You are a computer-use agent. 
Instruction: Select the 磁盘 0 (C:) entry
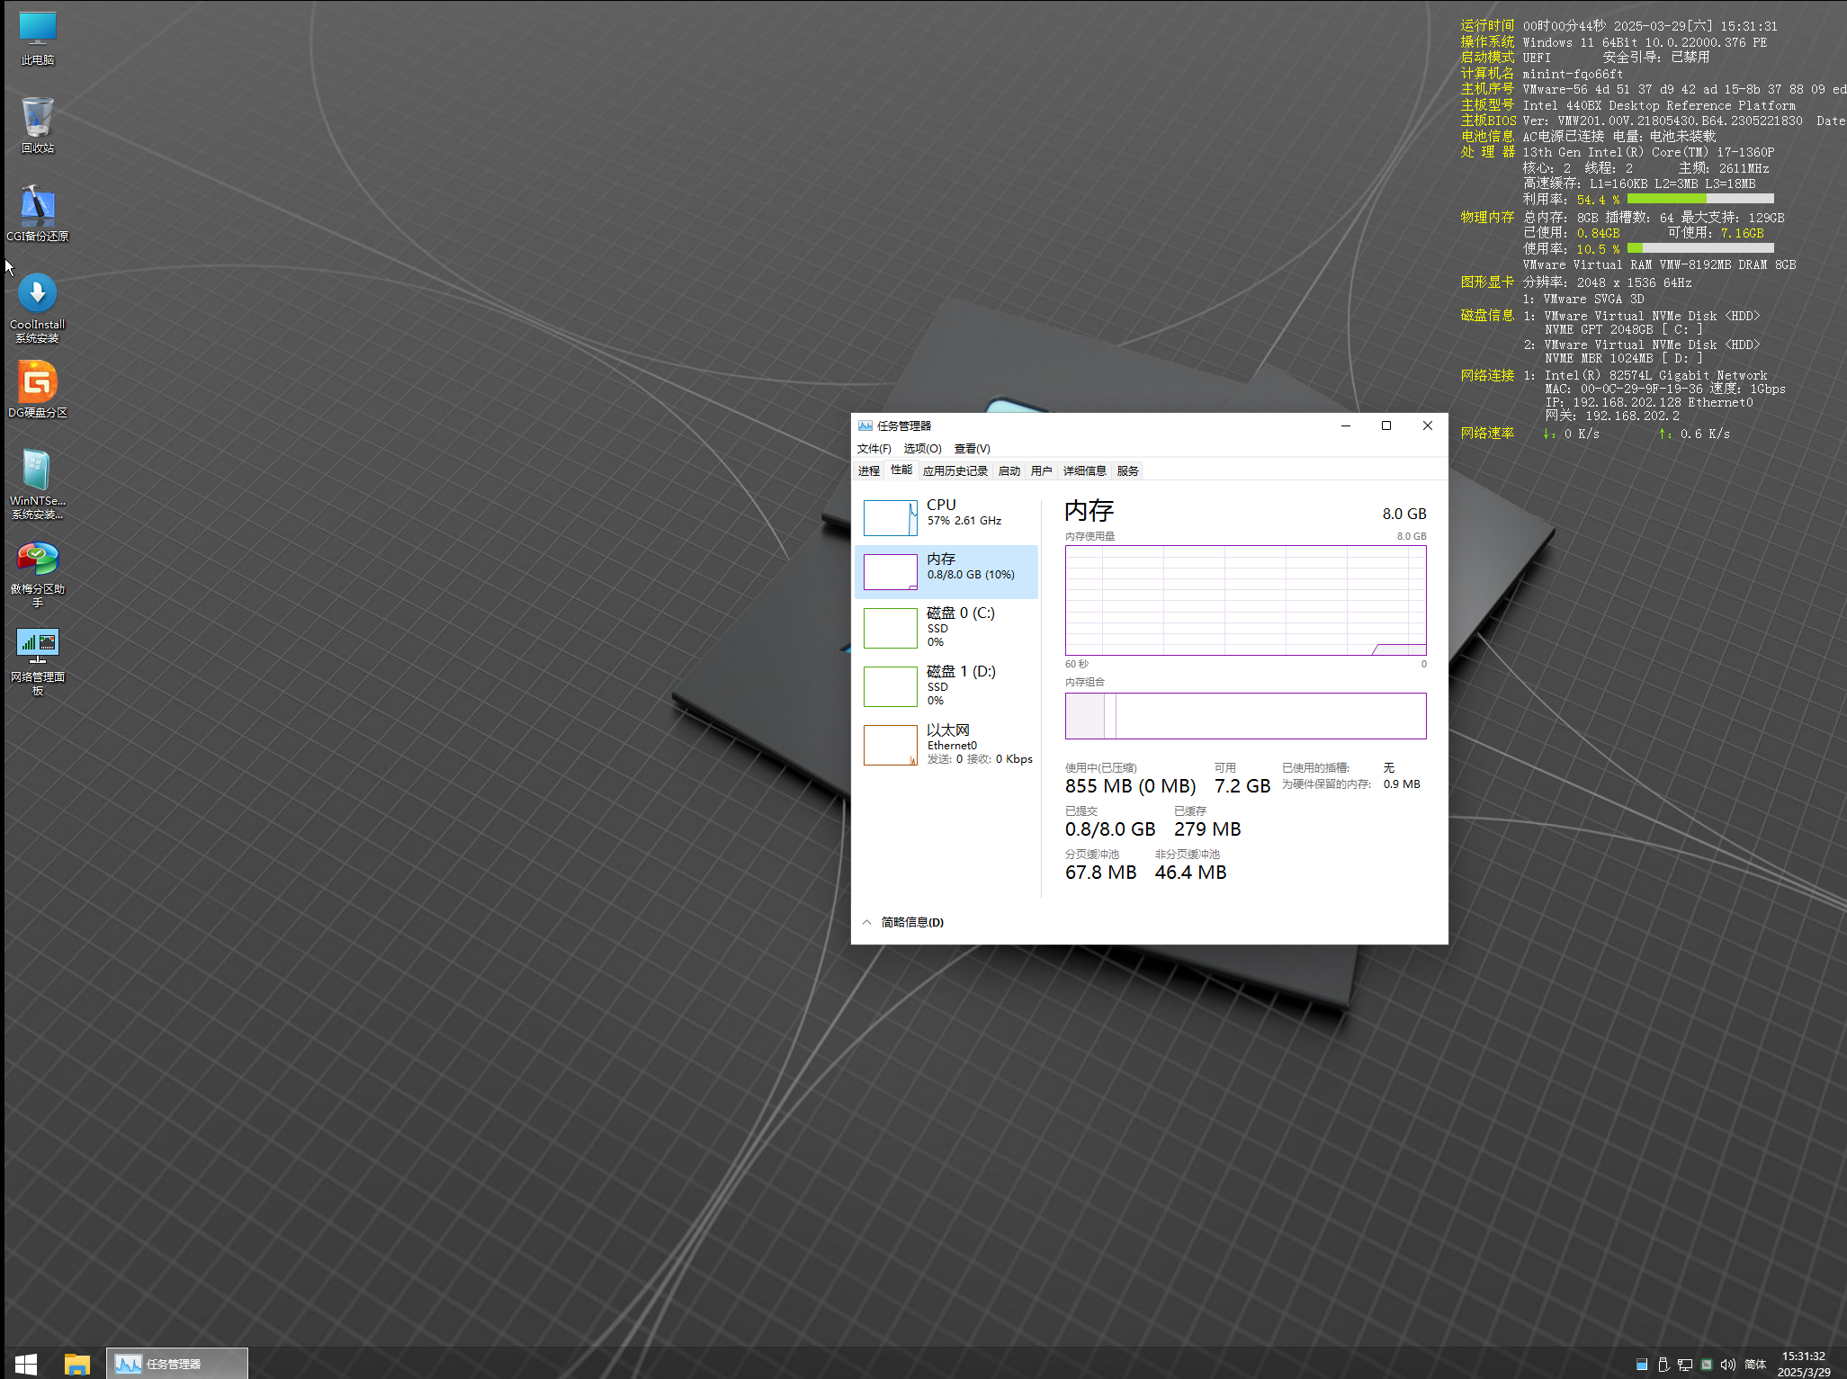click(946, 628)
